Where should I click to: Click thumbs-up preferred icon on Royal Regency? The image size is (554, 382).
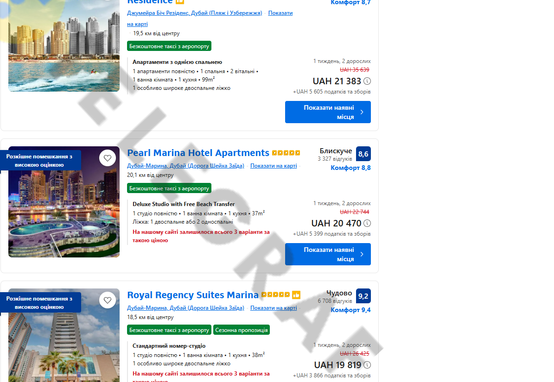click(x=296, y=295)
